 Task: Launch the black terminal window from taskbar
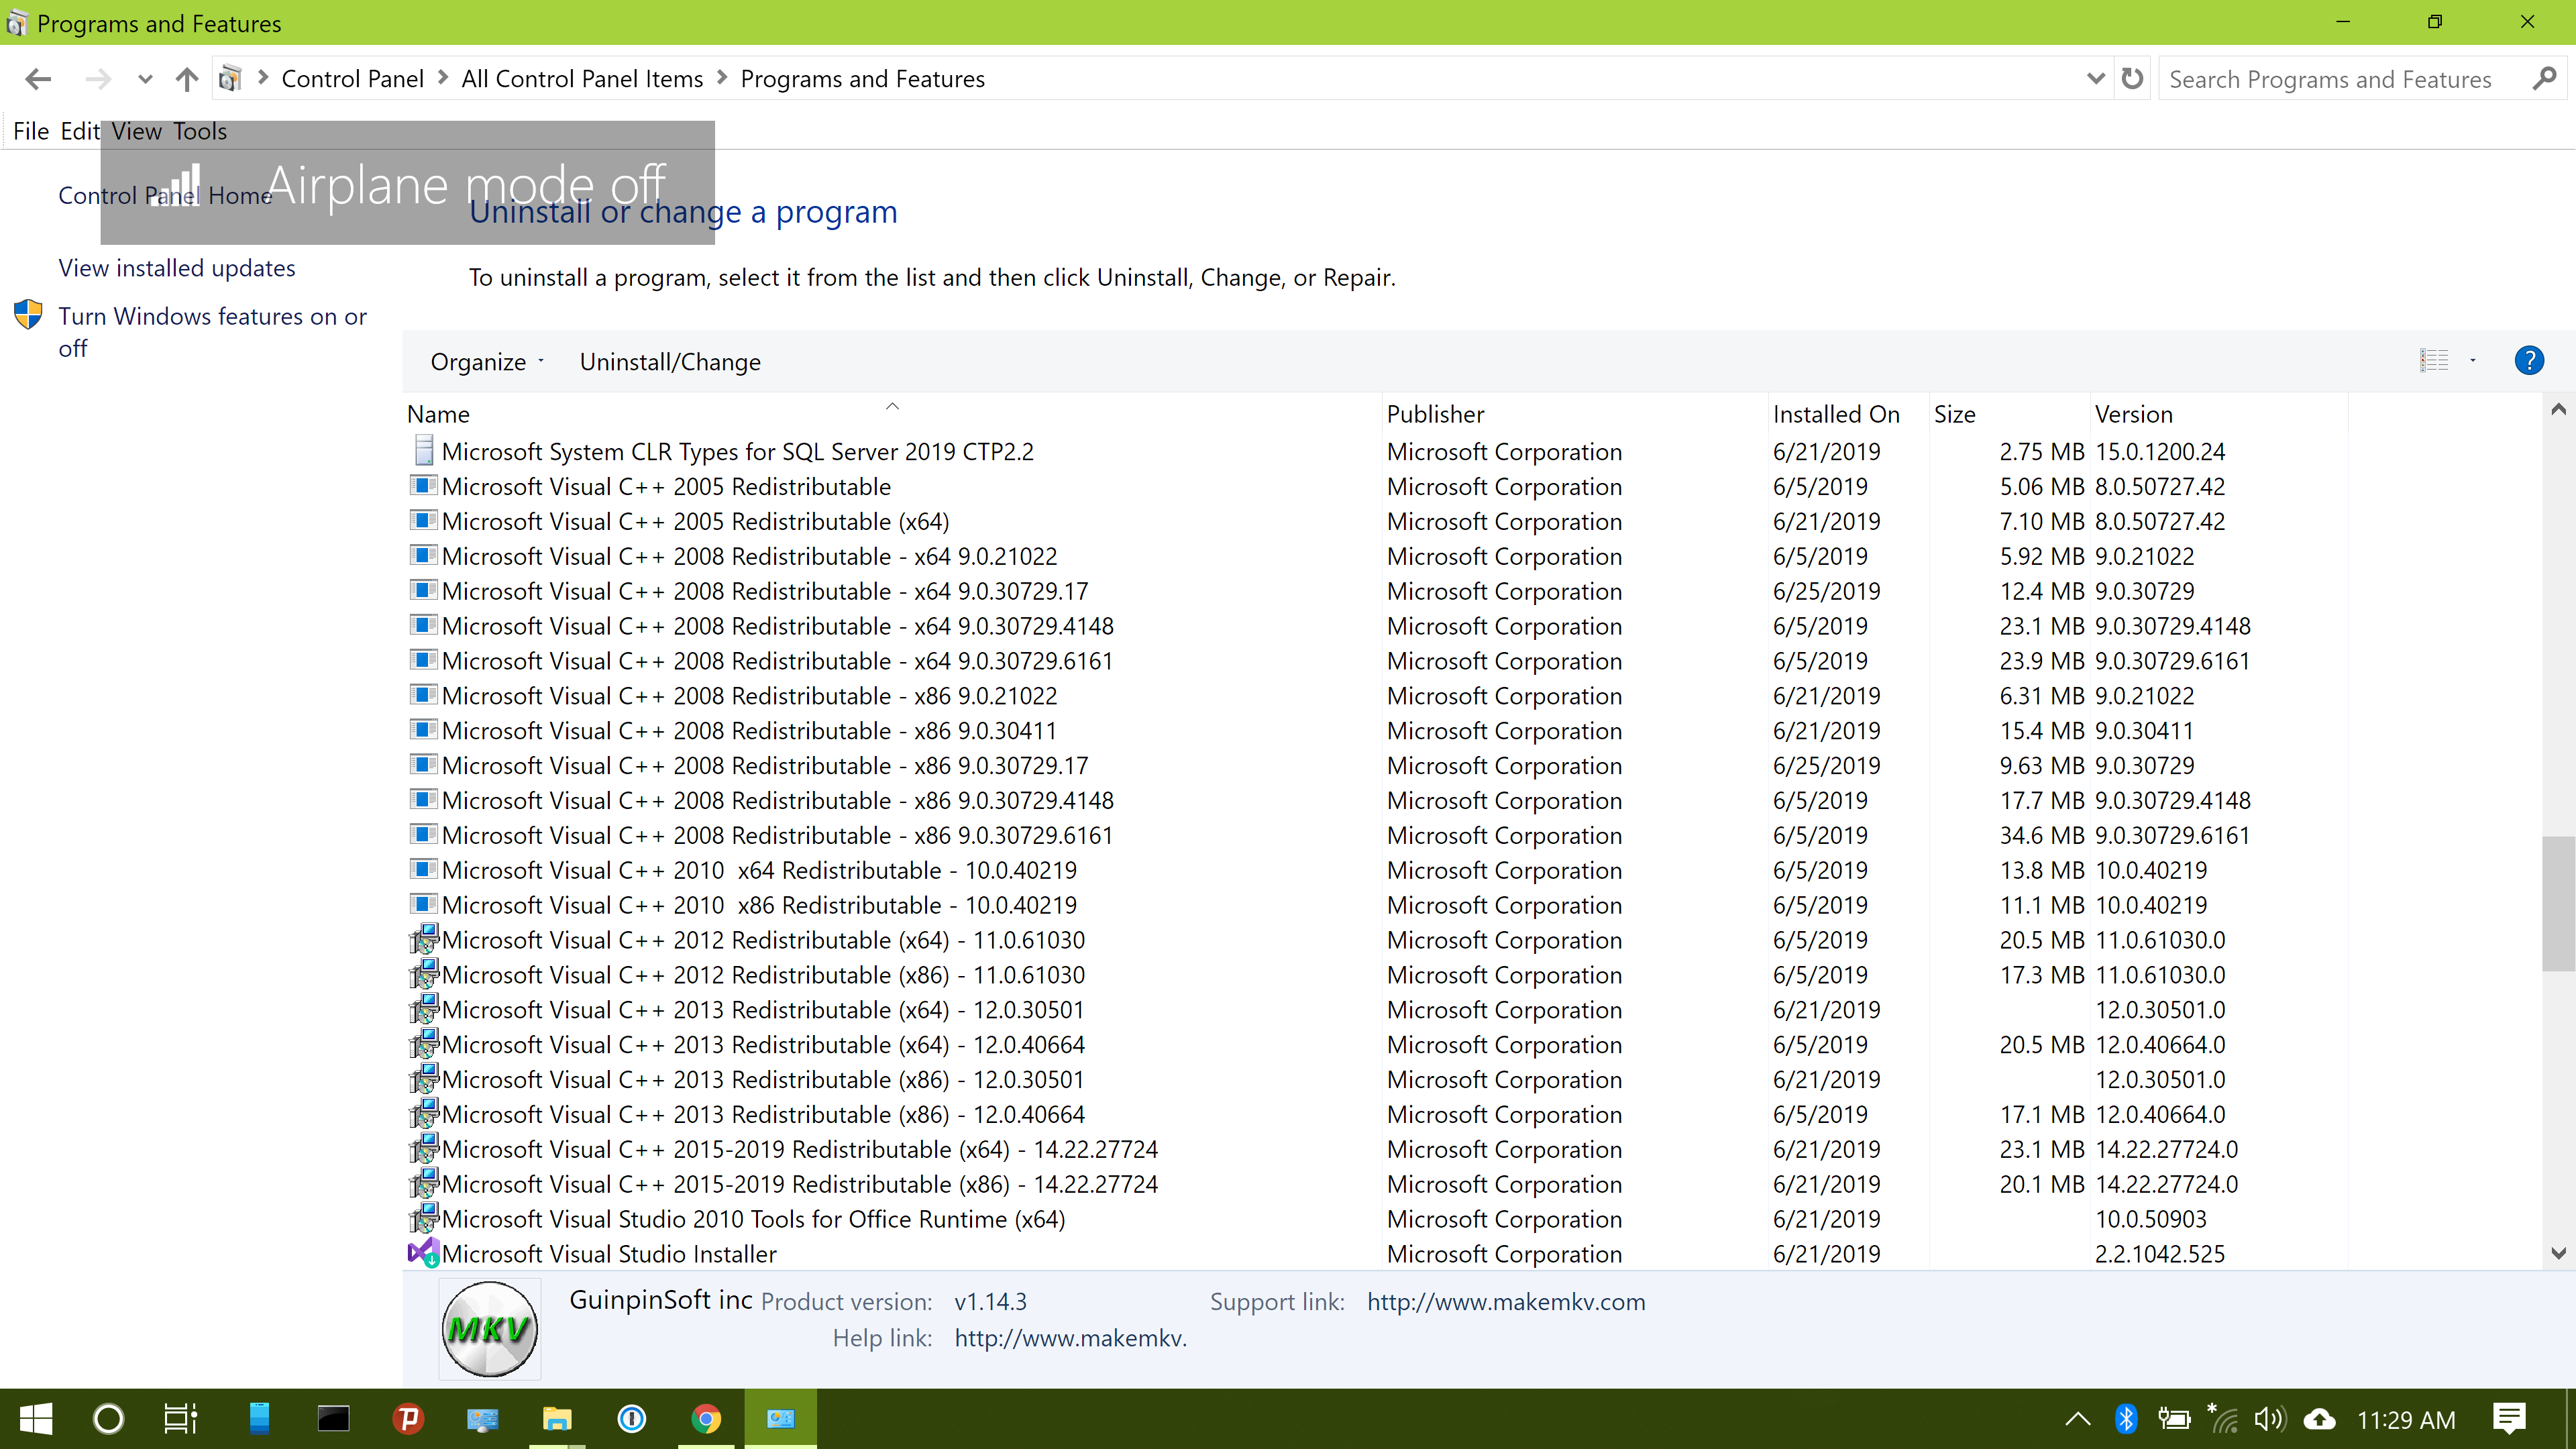[x=333, y=1418]
